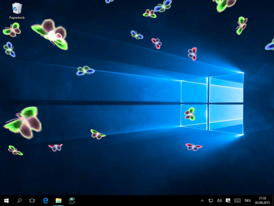
Task: Click the Papierkorb label text
Action: (17, 18)
